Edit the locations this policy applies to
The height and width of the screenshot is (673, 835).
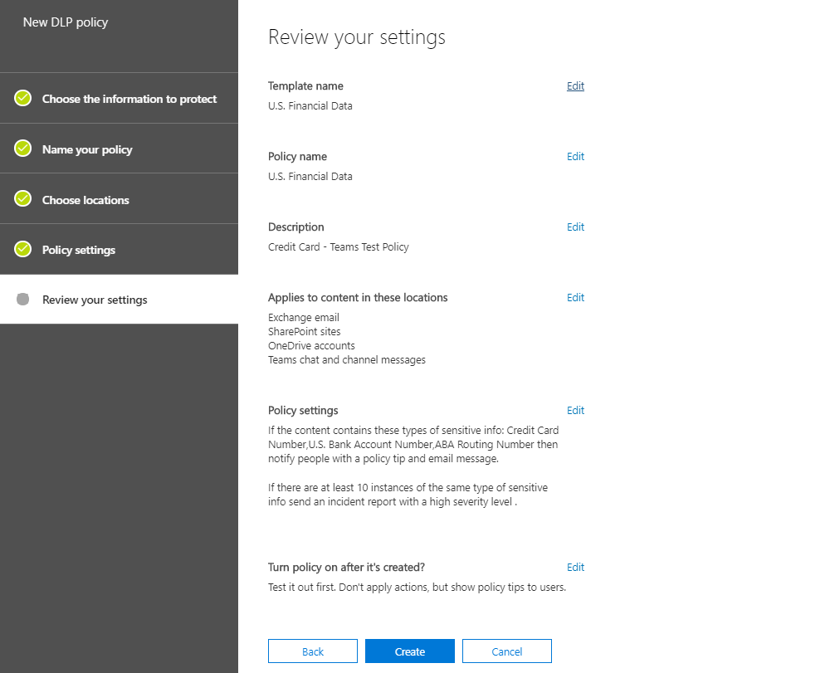pyautogui.click(x=575, y=297)
